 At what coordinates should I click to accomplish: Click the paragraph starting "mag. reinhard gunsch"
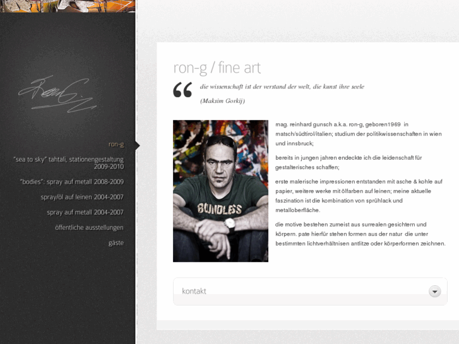pos(359,134)
